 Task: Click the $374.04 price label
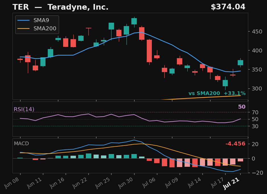228,7
